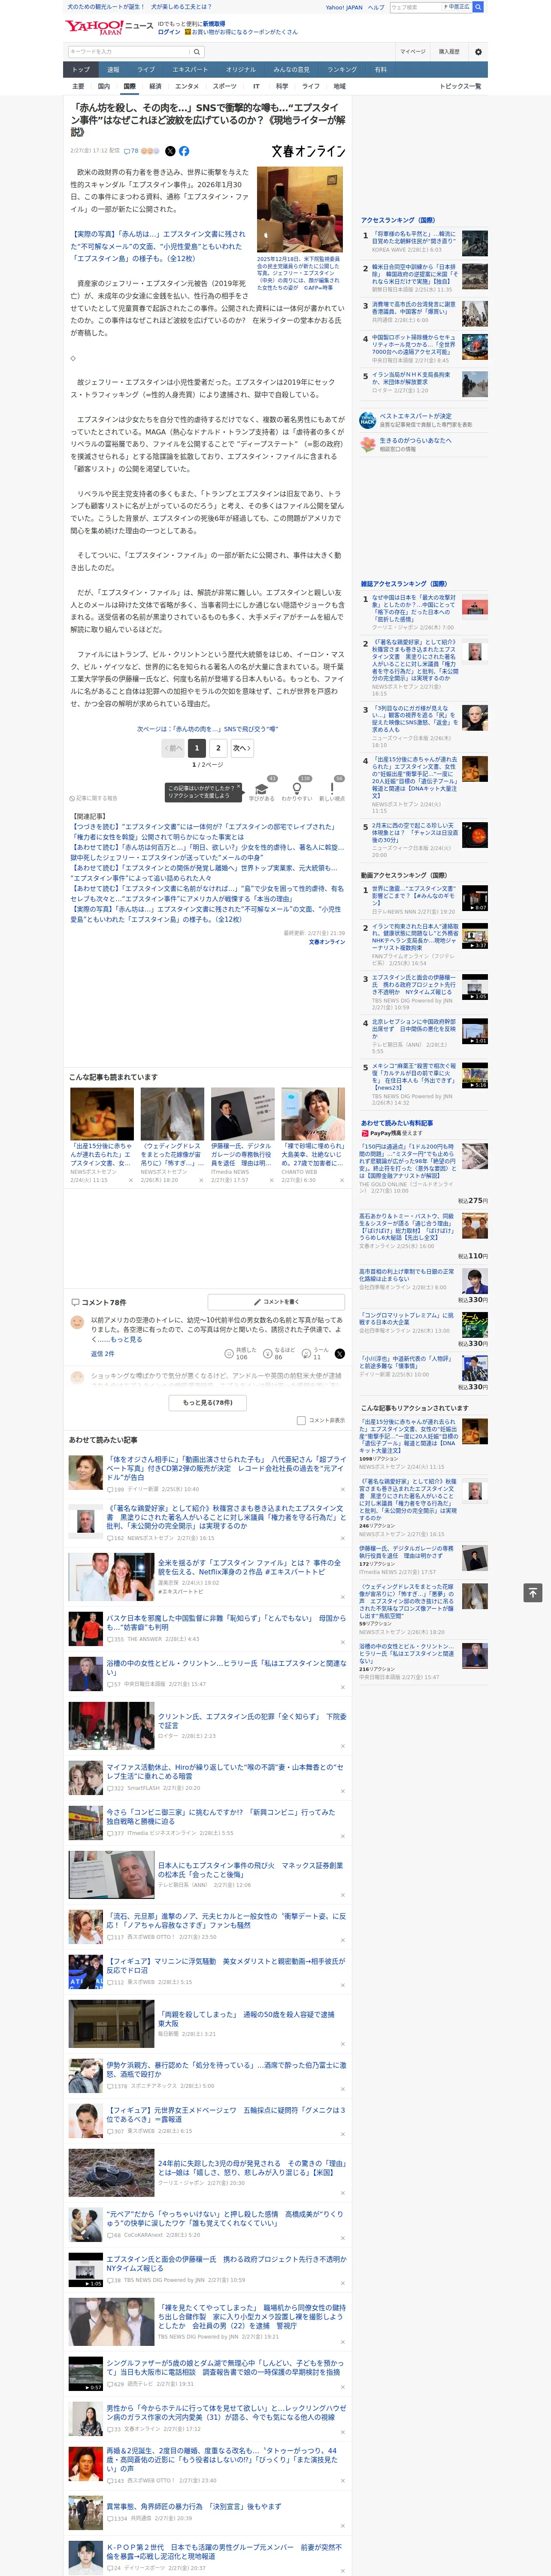Image resolution: width=551 pixels, height=2576 pixels.
Task: Share the article on X
Action: [170, 151]
